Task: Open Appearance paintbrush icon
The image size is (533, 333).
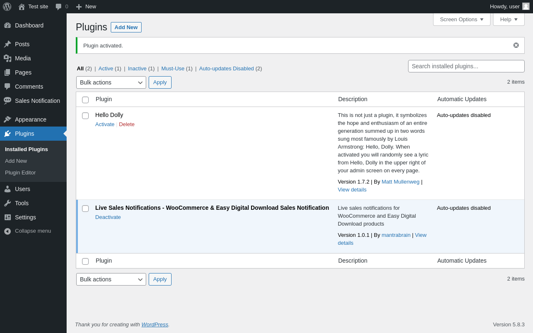Action: click(7, 119)
